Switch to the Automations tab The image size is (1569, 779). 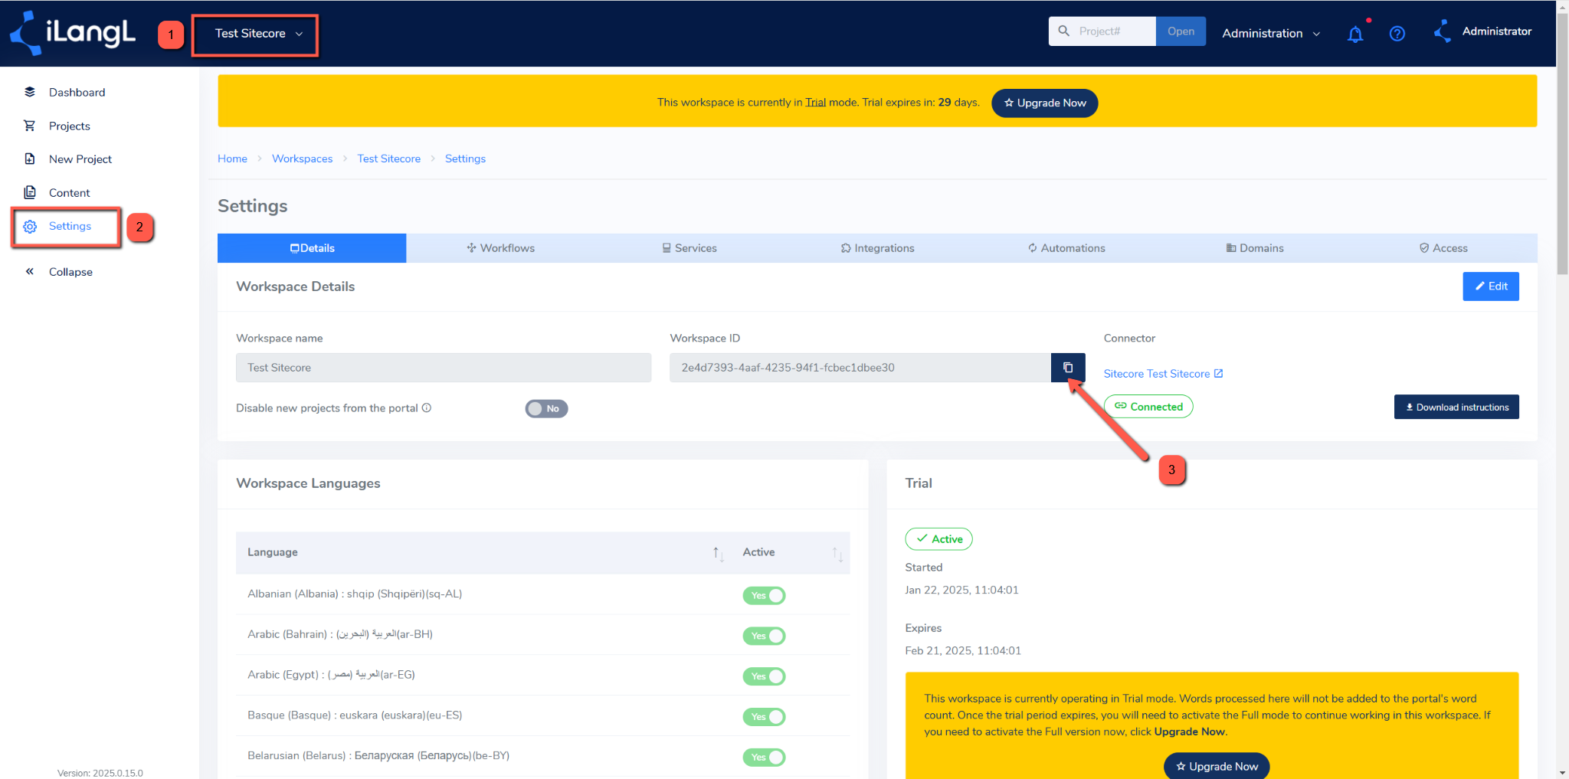click(1066, 248)
